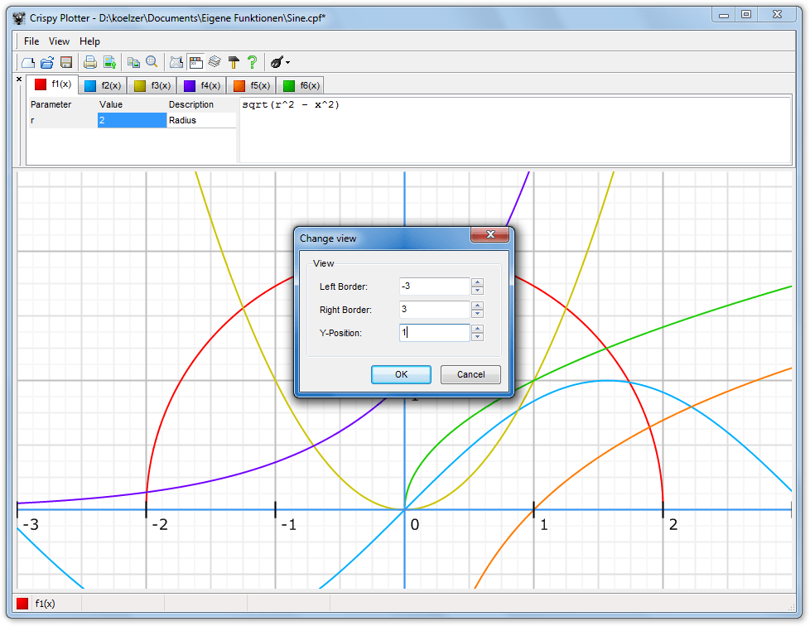This screenshot has width=810, height=626.
Task: Cancel the Change view dialog
Action: click(x=470, y=374)
